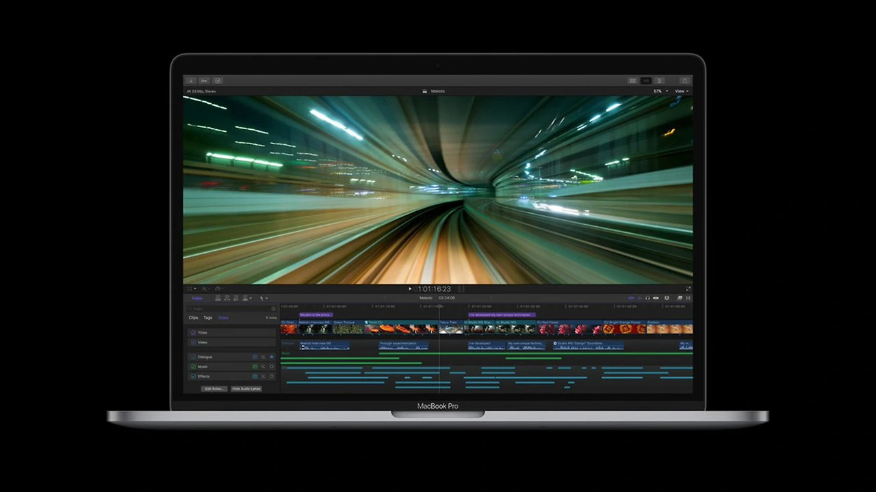Viewport: 876px width, 492px height.
Task: Toggle the Inspector panel icon
Action: click(x=660, y=81)
